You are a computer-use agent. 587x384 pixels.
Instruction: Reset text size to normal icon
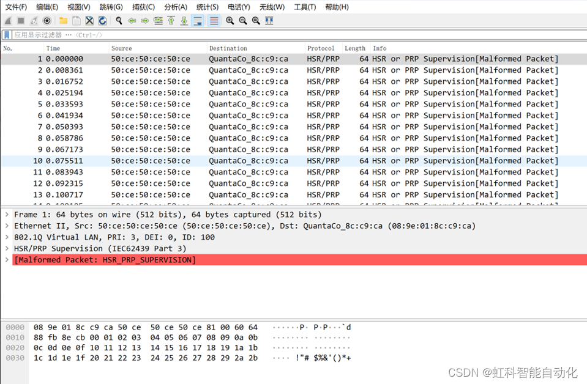click(x=256, y=21)
